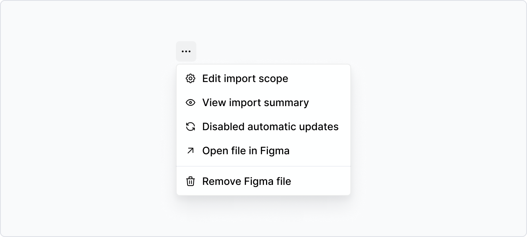Click Open file in Figma
Image resolution: width=527 pixels, height=237 pixels.
pos(246,151)
